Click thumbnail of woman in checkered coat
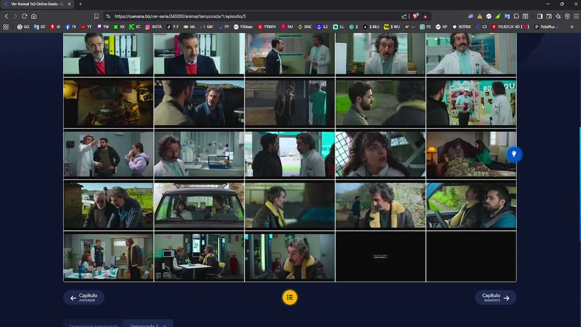581x327 pixels. [380, 154]
